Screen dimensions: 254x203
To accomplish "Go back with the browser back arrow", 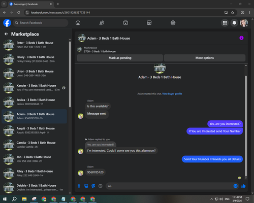I will coord(5,13).
